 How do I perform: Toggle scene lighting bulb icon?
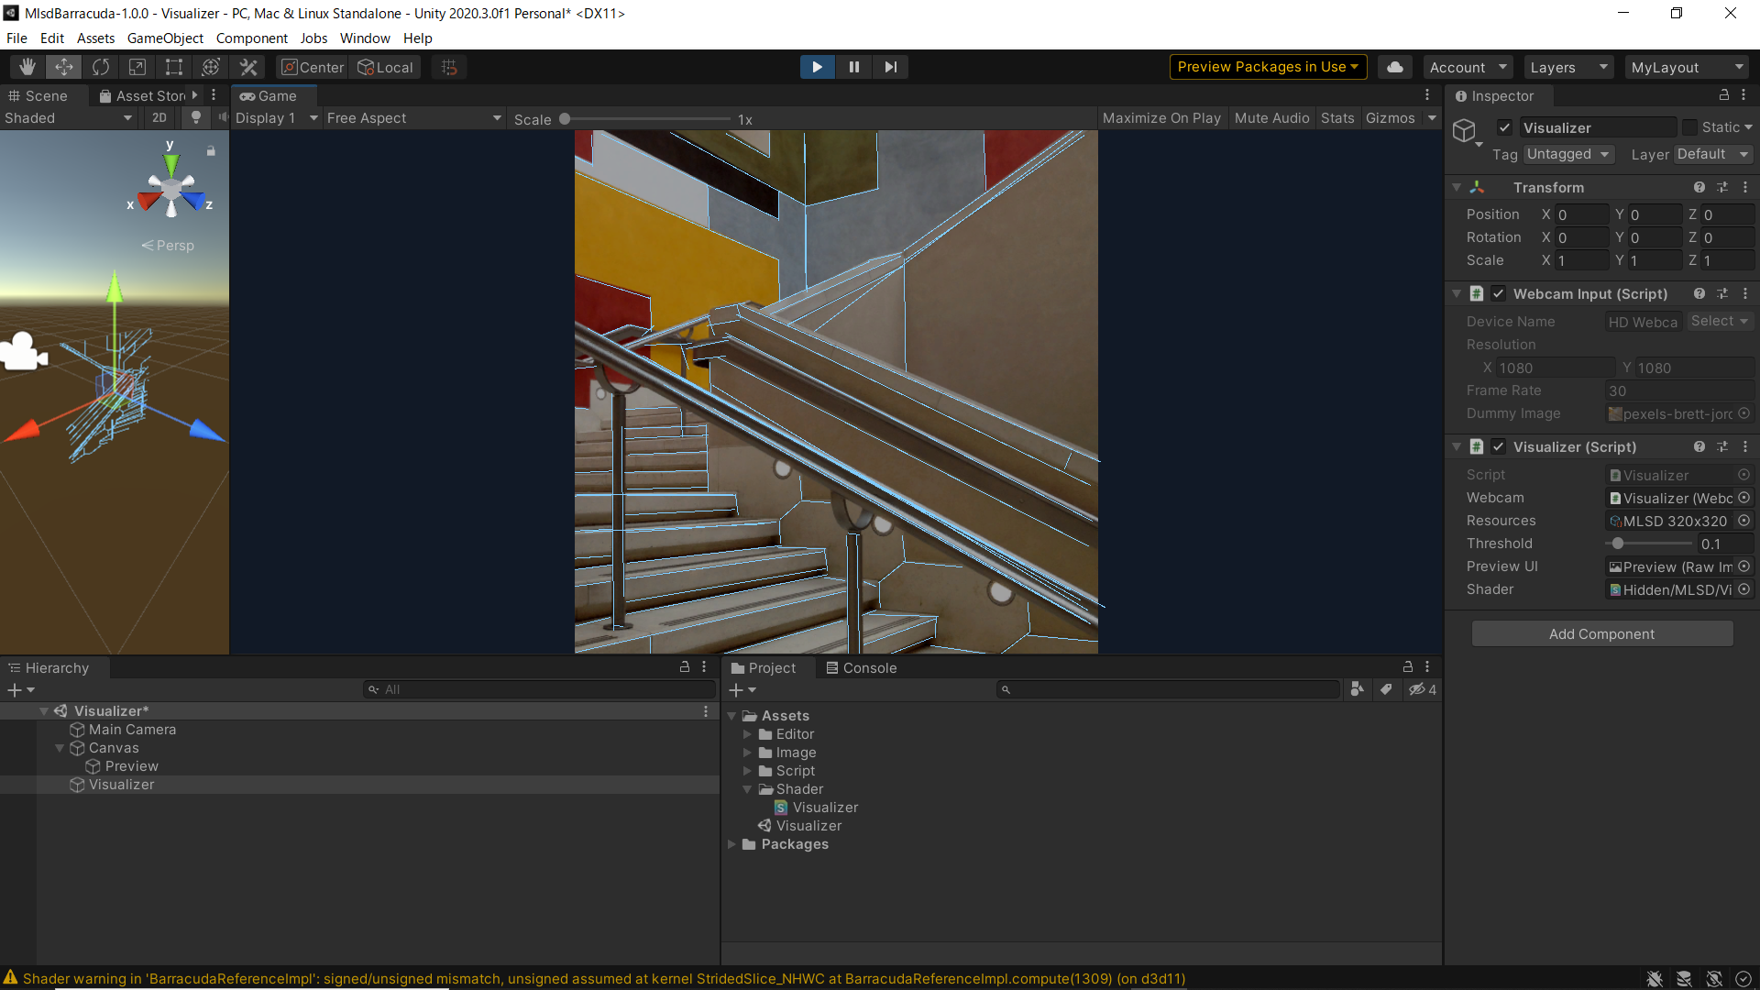coord(195,117)
